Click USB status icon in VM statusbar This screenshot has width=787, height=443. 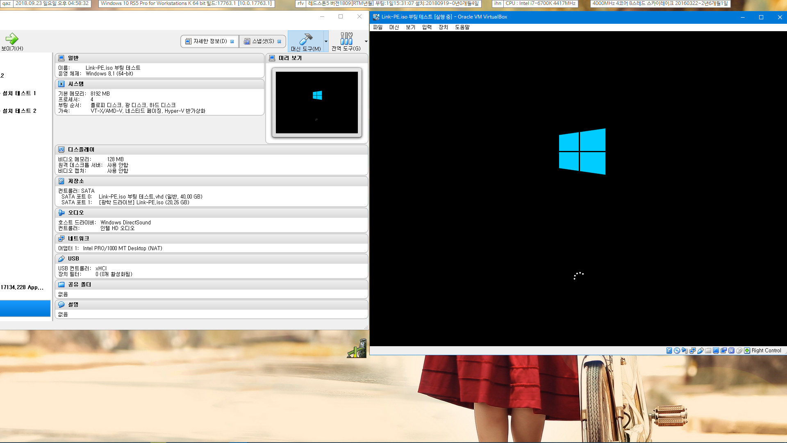pyautogui.click(x=700, y=351)
